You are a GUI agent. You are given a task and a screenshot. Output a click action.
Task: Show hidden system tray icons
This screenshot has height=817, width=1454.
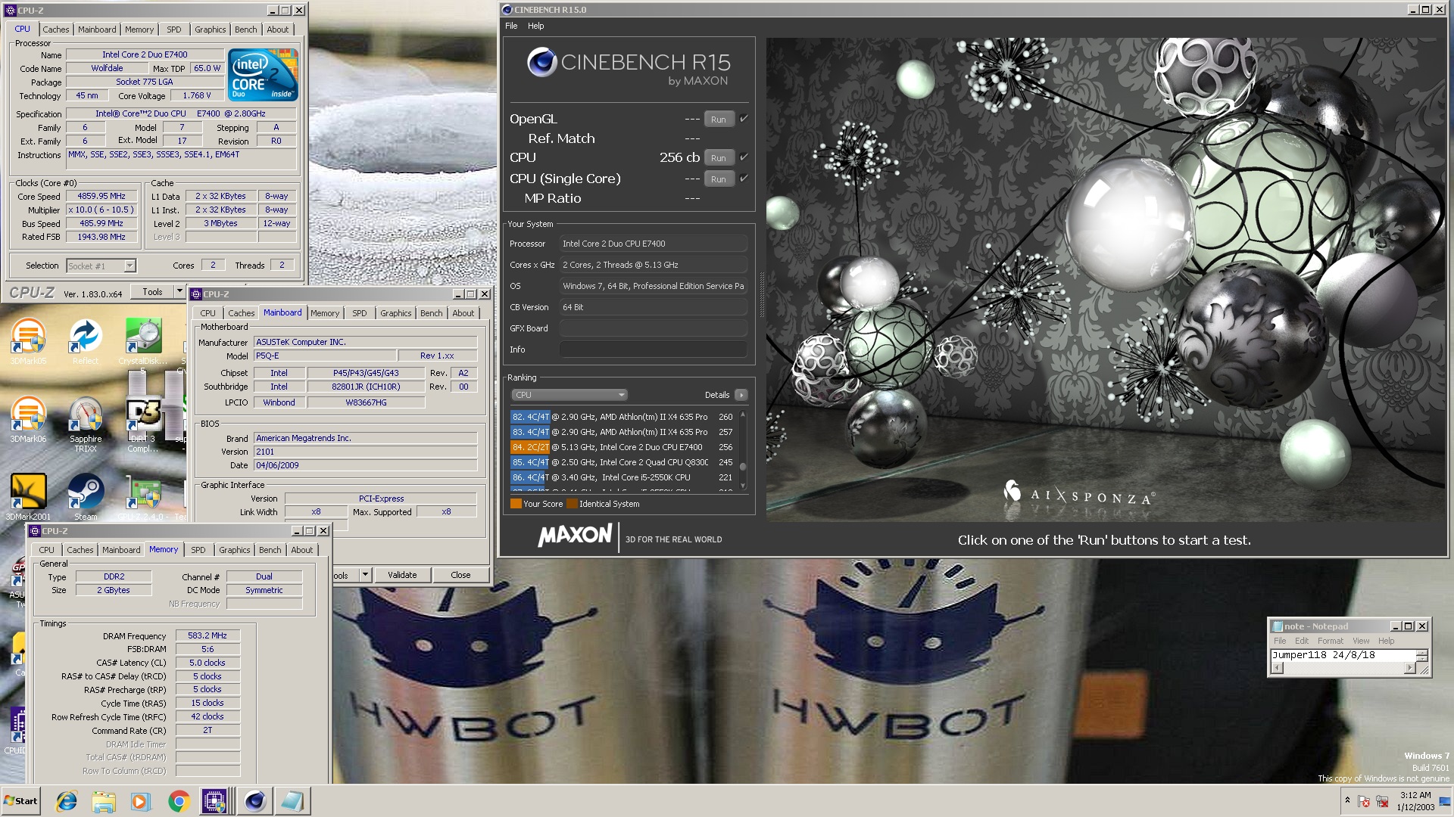pyautogui.click(x=1347, y=800)
